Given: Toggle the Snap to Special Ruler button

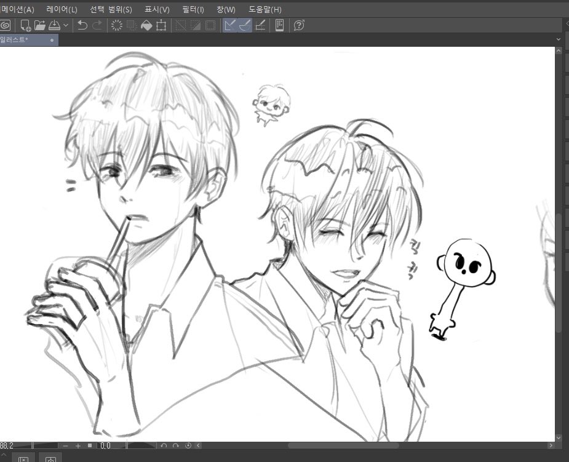Looking at the screenshot, I should point(245,25).
